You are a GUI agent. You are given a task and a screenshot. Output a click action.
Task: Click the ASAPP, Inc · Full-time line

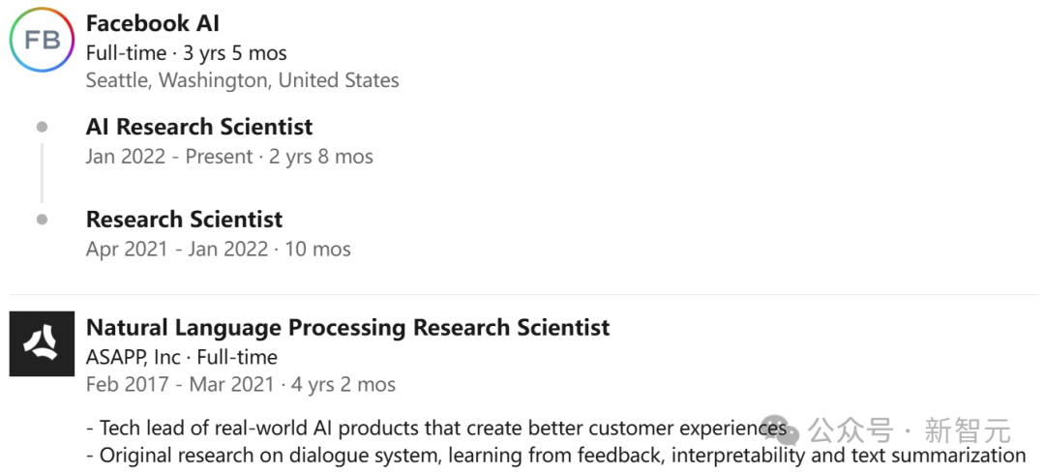pos(182,357)
